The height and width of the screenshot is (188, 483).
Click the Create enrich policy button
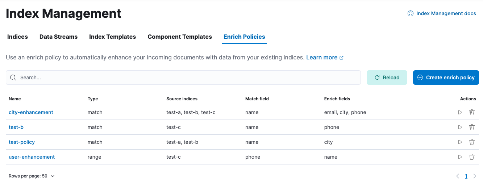coord(446,78)
